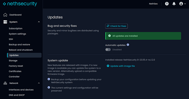
Task: Click the Disabled toggle label
Action: (117, 50)
